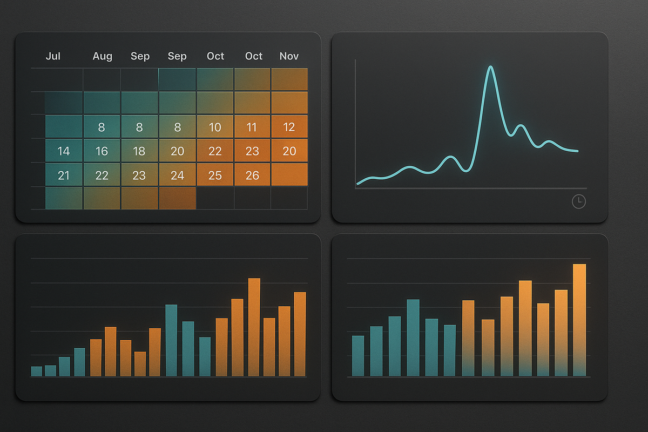Viewport: 648px width, 432px height.
Task: Select the Nov month label
Action: 289,56
